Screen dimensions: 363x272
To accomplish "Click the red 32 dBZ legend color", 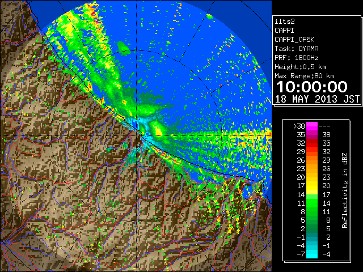I will 312,143.
